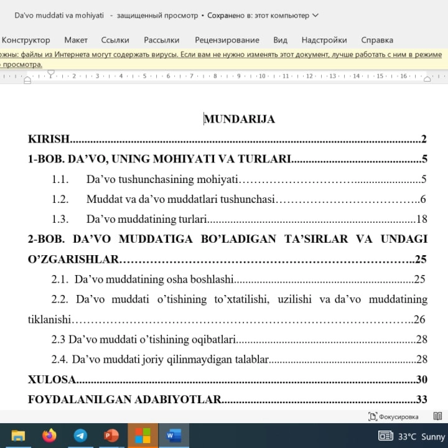Screen dimensions: 448x448
Task: Click the right indent marker on ruler
Action: click(x=427, y=79)
